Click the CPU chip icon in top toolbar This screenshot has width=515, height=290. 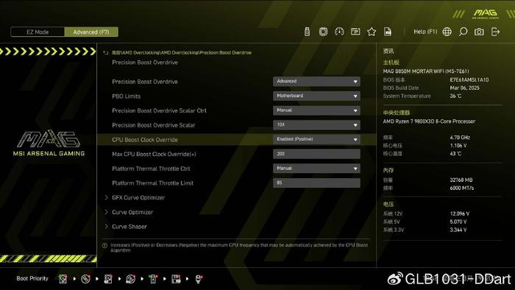coord(323,32)
